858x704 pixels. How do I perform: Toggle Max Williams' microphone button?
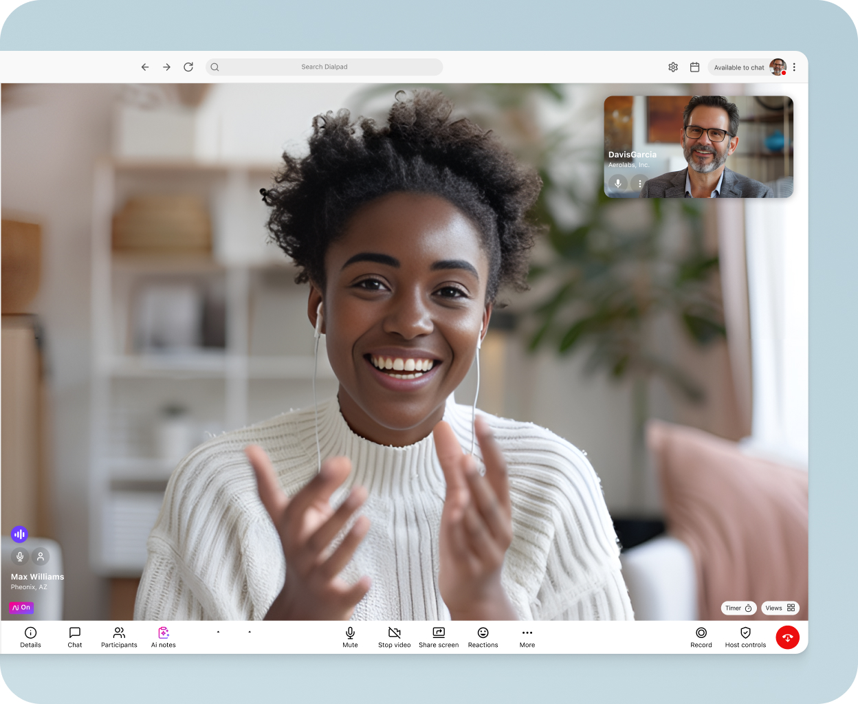tap(20, 556)
